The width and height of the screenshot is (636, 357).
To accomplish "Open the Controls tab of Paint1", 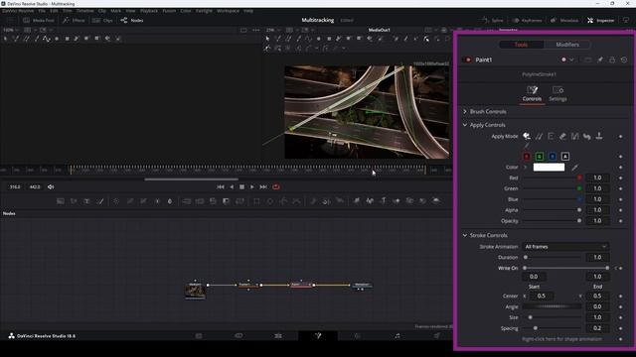I will click(532, 94).
